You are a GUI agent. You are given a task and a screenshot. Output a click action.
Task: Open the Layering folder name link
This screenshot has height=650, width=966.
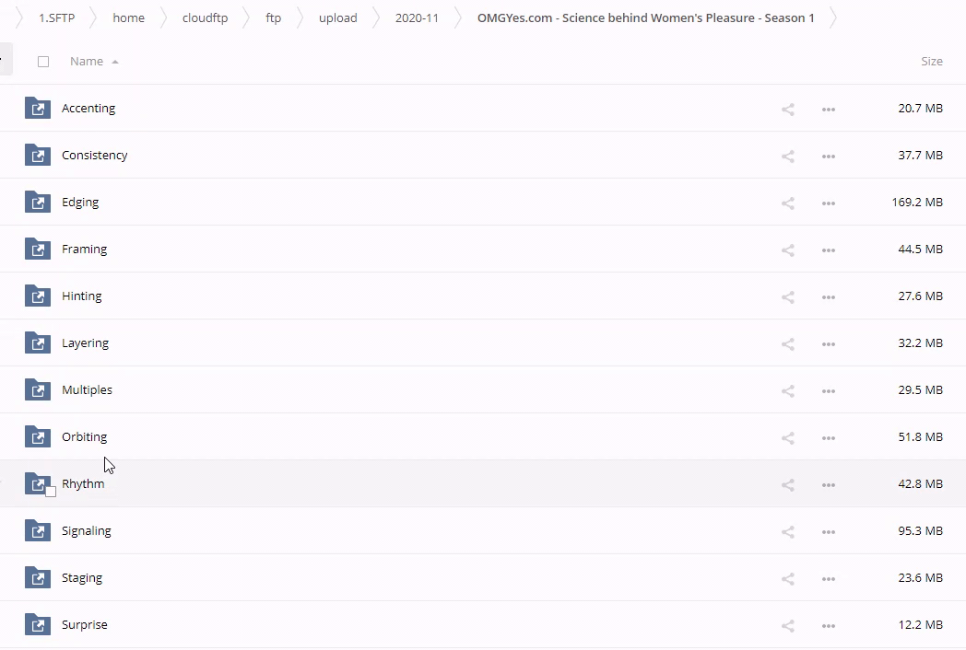point(85,342)
